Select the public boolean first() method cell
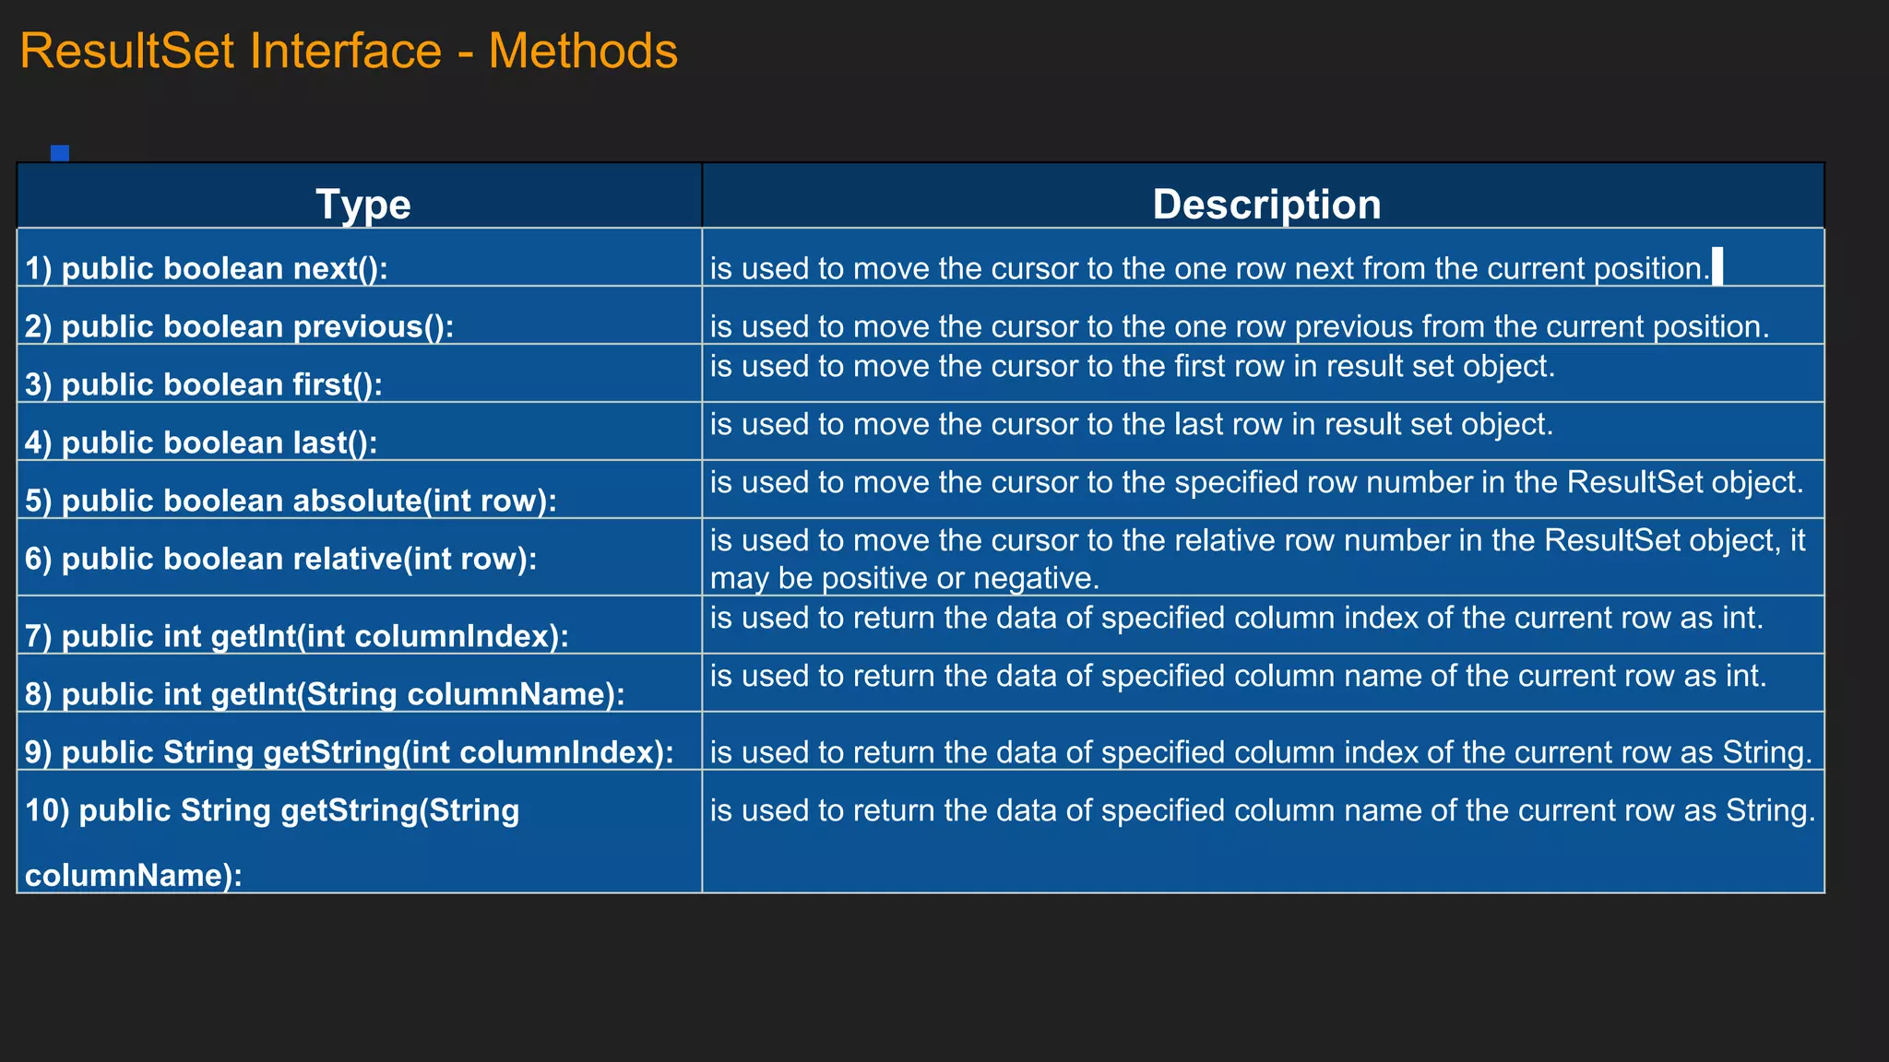Screen dimensions: 1889x1062 point(204,384)
